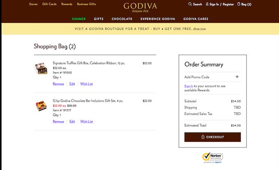The image size is (279, 170).
Task: Remove the Signature Truffles Gift Box
Action: point(58,84)
